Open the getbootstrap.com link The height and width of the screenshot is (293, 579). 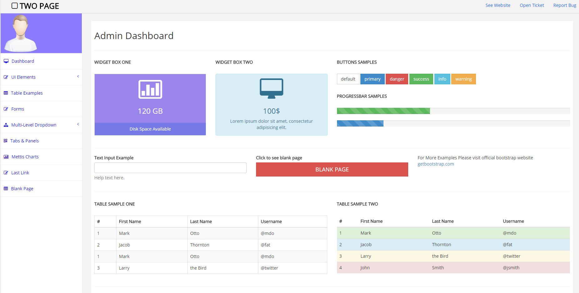click(436, 164)
